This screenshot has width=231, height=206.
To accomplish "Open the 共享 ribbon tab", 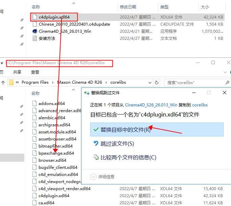I will coord(17,72).
